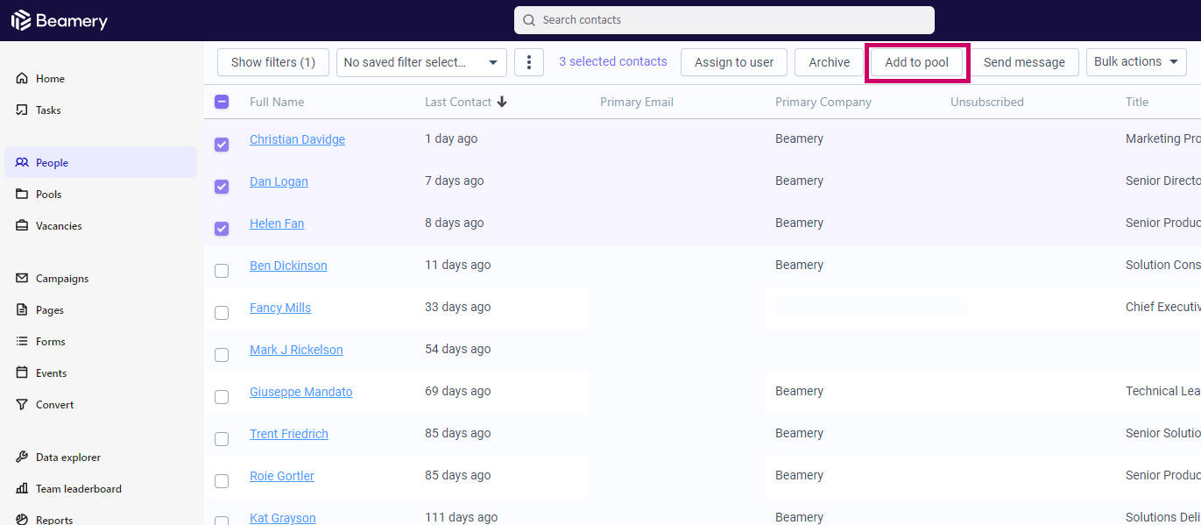Click the Full Name column header
The width and height of the screenshot is (1201, 525).
pyautogui.click(x=277, y=102)
